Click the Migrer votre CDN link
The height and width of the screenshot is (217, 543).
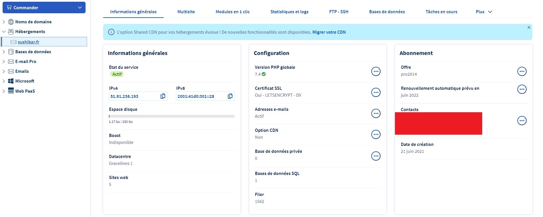click(329, 32)
